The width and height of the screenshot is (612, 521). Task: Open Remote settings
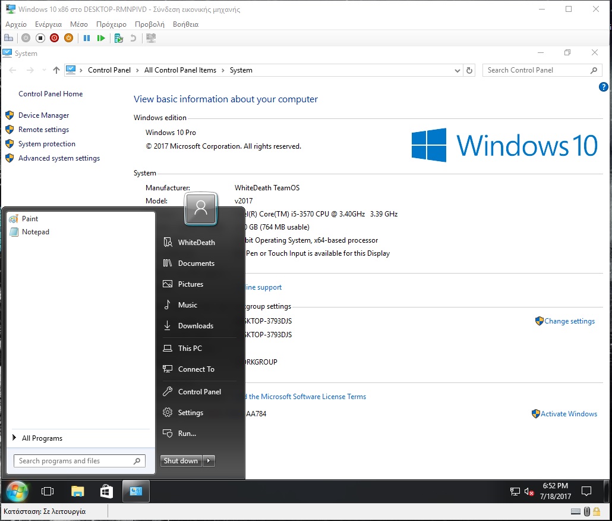[44, 129]
